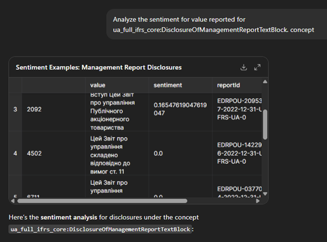Image resolution: width=327 pixels, height=242 pixels.
Task: Sort by the sentiment column header
Action: pos(167,85)
